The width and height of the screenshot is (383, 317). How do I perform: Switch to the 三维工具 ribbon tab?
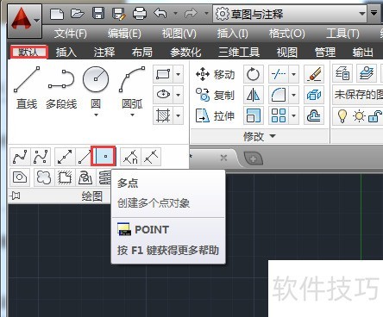point(239,53)
